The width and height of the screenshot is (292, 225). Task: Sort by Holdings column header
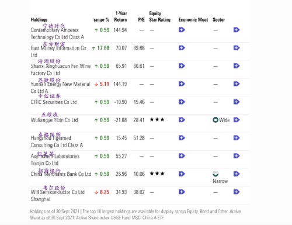39,20
